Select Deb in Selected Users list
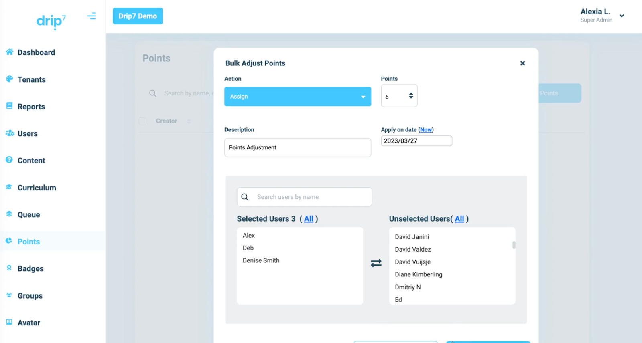The width and height of the screenshot is (642, 343). (248, 248)
